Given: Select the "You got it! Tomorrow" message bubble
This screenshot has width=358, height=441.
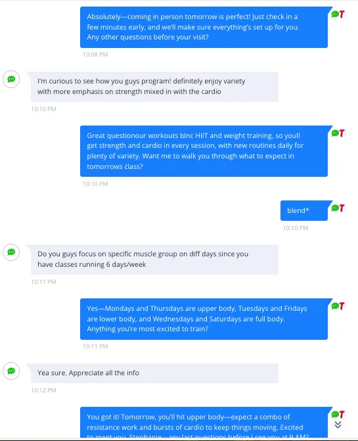Looking at the screenshot, I should coord(204,423).
